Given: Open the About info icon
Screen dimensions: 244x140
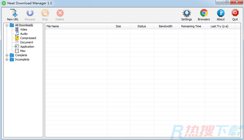Looking at the screenshot, I should pos(221,13).
